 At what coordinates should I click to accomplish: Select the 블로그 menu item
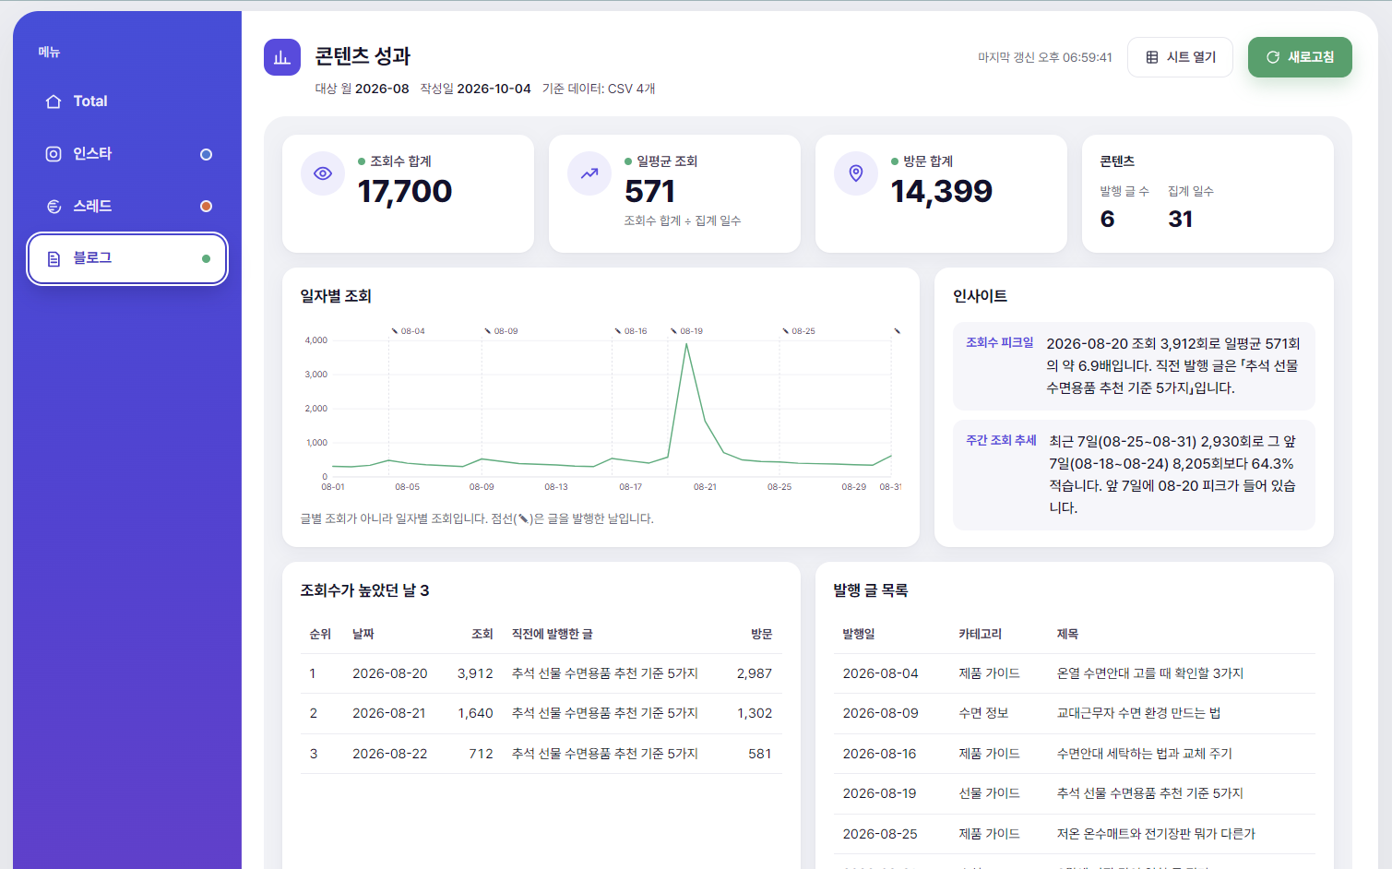pos(127,258)
